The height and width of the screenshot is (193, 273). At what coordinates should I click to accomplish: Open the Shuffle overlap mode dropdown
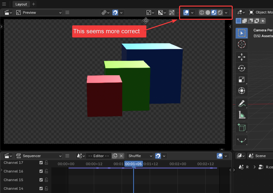[x=140, y=156]
